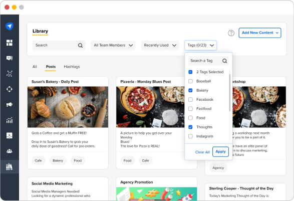Screen dimensions: 294x201
Task: Click the help question mark icon
Action: click(x=231, y=33)
